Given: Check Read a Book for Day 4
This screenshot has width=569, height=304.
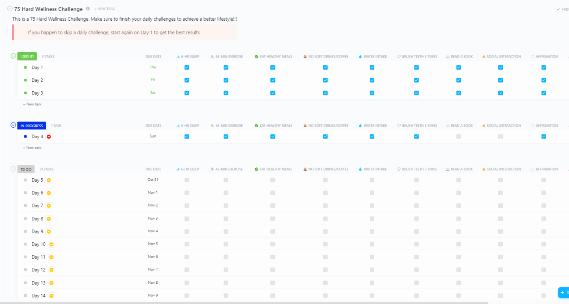Looking at the screenshot, I should [x=458, y=137].
